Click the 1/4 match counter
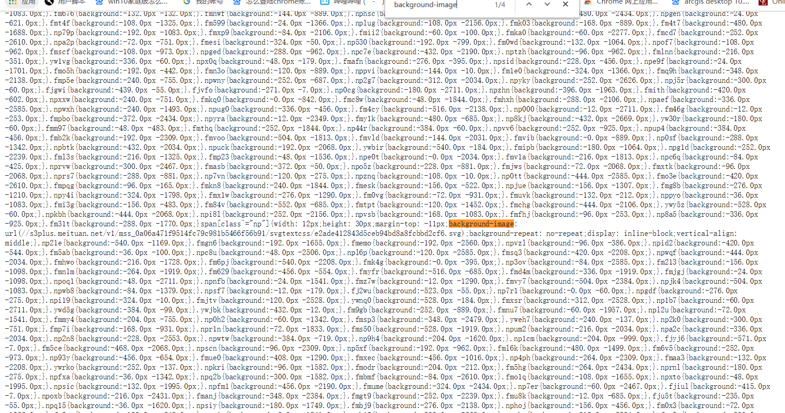Image resolution: width=785 pixels, height=413 pixels. [500, 5]
